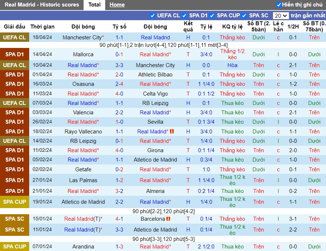
Task: Click SPA SC label on 15/01/24 row
Action: (14, 219)
